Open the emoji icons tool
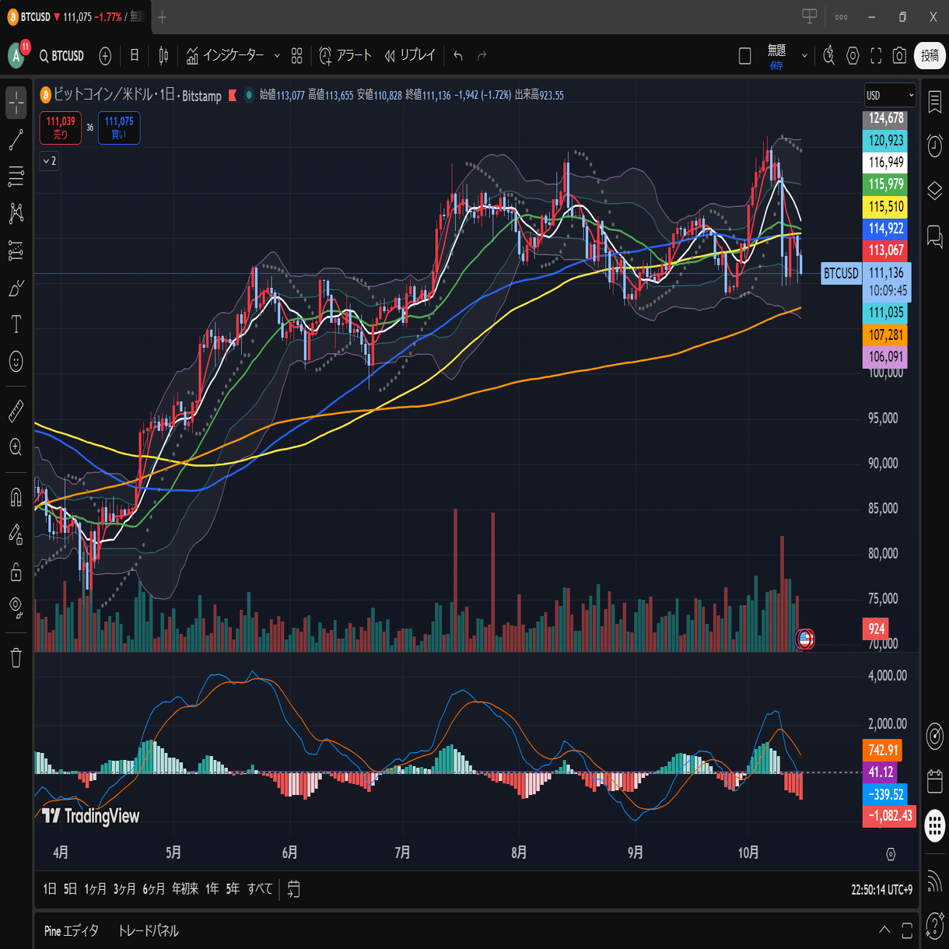Screen dimensions: 949x949 click(16, 362)
